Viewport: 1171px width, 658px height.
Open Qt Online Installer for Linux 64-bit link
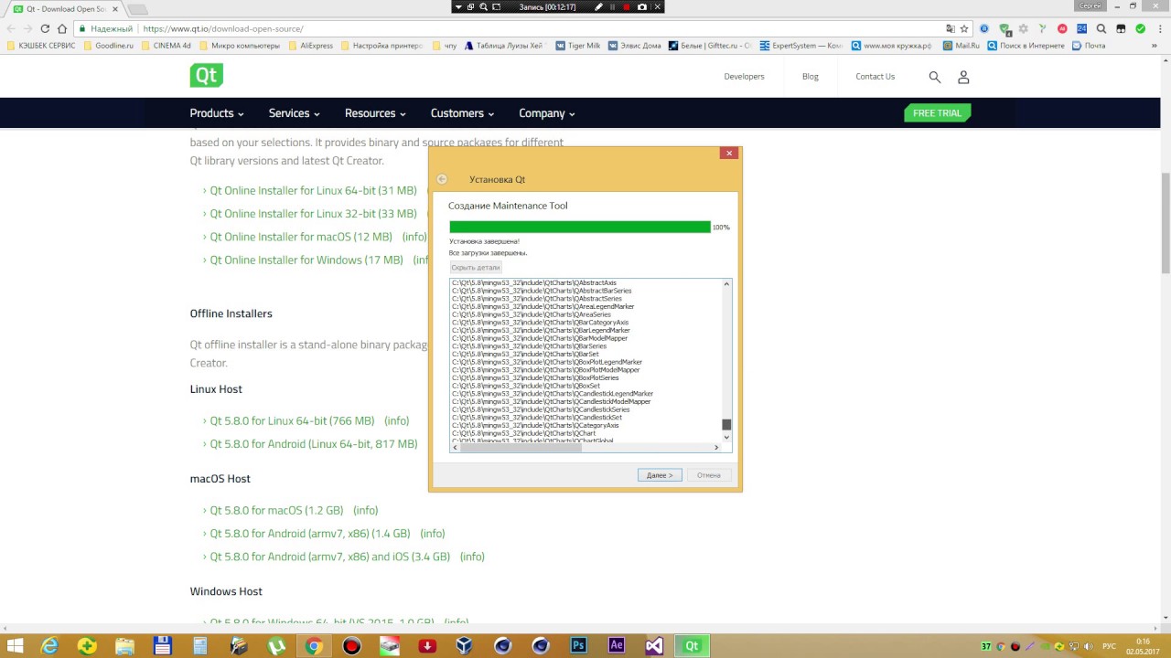click(313, 190)
